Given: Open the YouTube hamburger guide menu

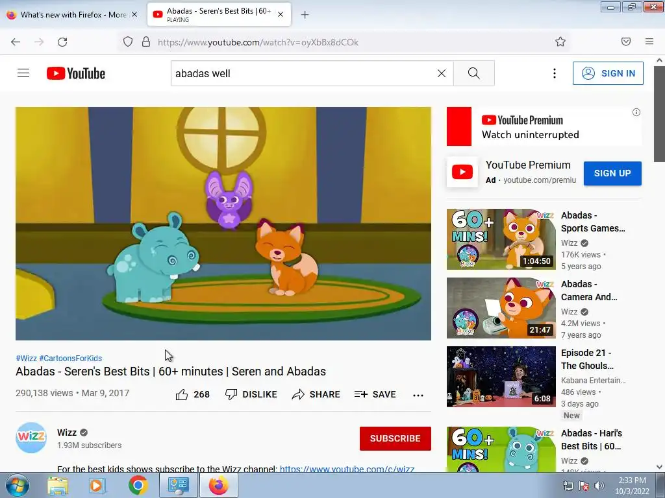Looking at the screenshot, I should 23,73.
